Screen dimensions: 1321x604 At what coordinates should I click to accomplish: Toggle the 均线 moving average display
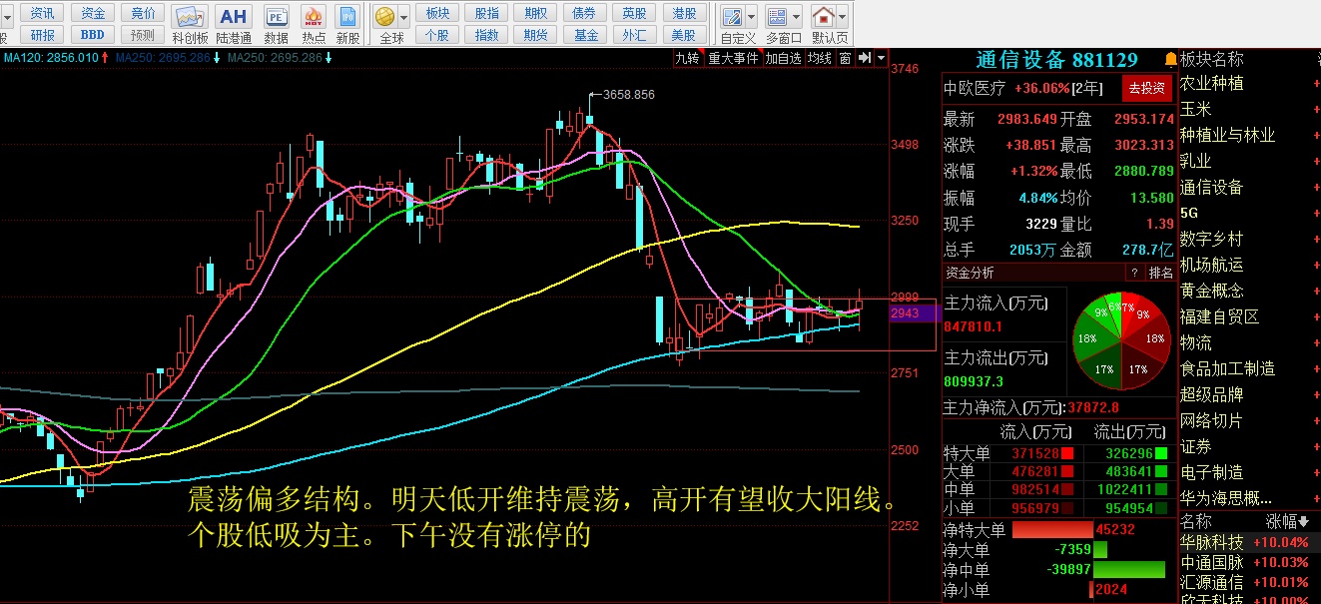[x=819, y=58]
